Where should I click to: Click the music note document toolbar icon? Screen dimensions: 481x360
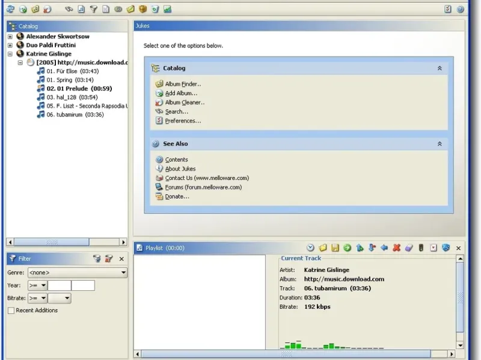pyautogui.click(x=81, y=9)
